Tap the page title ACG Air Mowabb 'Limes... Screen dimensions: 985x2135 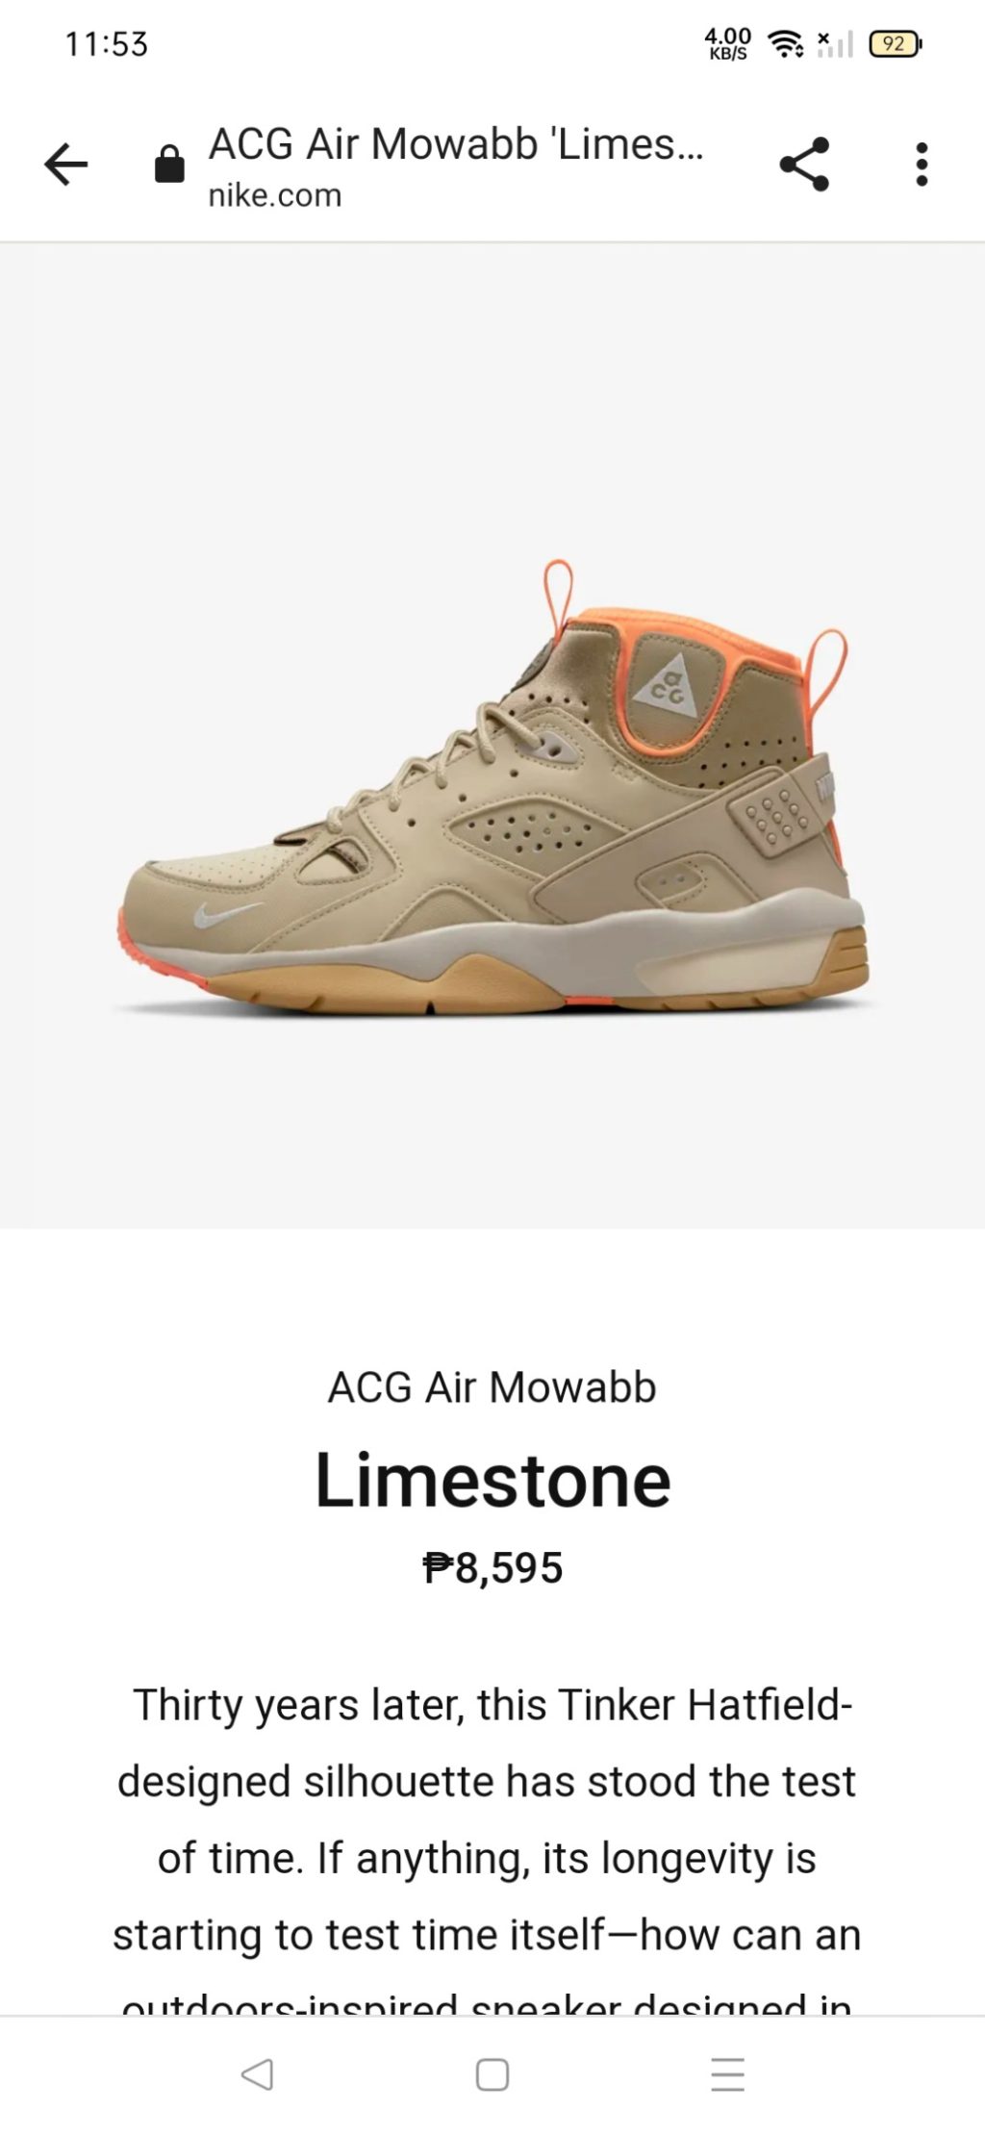(x=457, y=144)
